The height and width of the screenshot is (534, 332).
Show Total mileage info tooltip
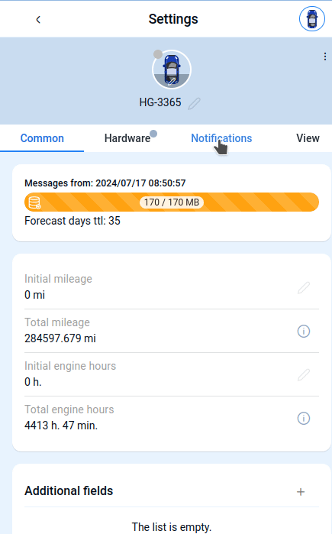304,331
